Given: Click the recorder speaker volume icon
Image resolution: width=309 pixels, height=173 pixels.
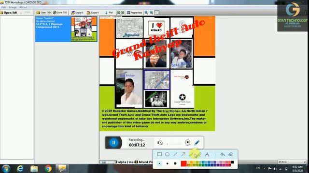Looking at the screenshot, I should pos(160,143).
